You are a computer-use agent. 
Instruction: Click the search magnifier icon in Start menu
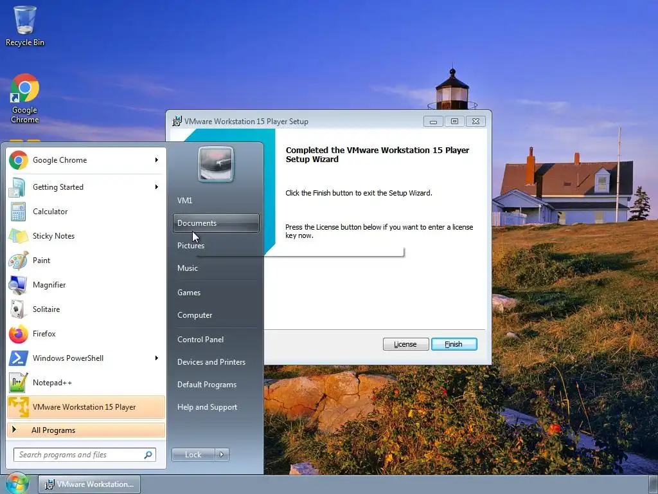148,455
